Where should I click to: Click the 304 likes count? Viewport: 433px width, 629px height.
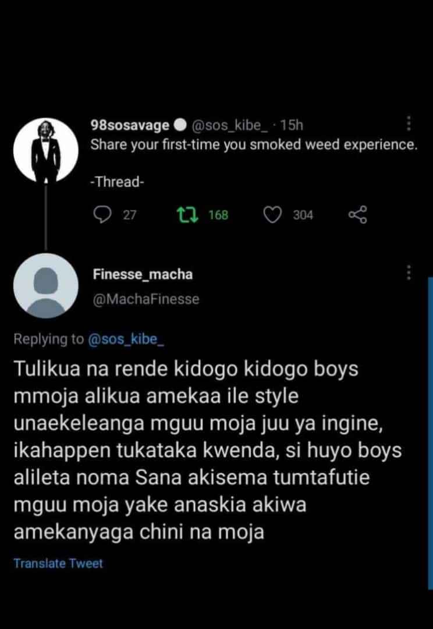click(x=303, y=215)
